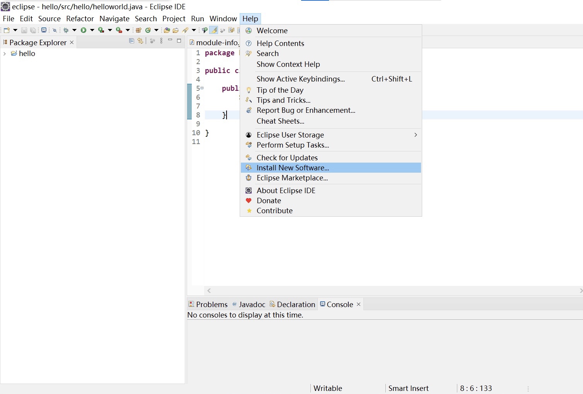Viewport: 583px width, 394px height.
Task: Switch to the Problems tab
Action: coord(208,304)
